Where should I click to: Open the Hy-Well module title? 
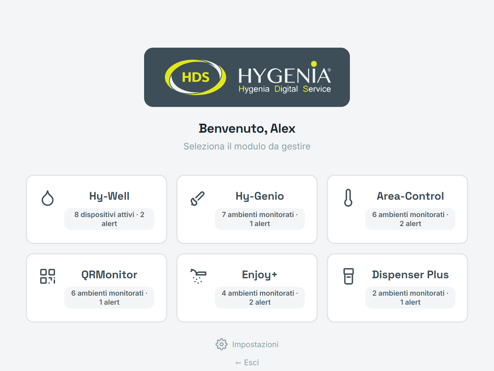109,196
